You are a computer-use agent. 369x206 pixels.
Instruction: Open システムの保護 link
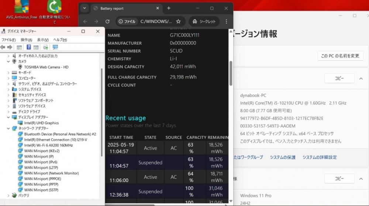coord(283,157)
